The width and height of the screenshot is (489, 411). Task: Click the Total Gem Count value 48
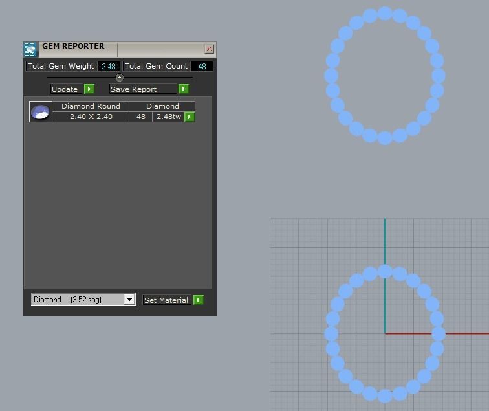(202, 67)
